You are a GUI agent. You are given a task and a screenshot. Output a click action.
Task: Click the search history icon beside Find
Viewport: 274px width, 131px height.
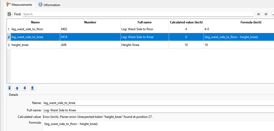coord(9,14)
